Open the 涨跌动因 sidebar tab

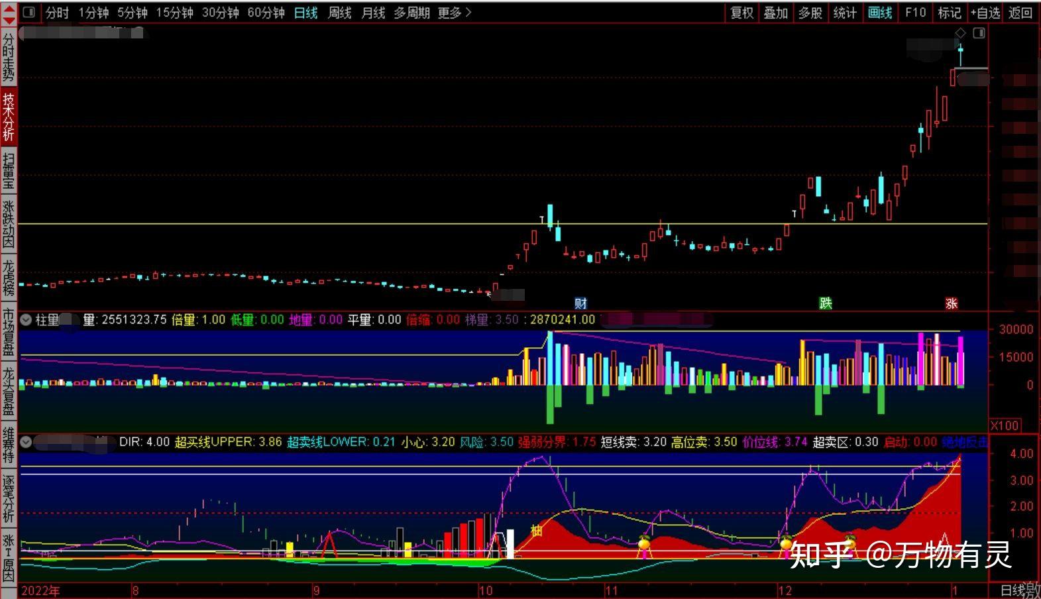pos(9,225)
